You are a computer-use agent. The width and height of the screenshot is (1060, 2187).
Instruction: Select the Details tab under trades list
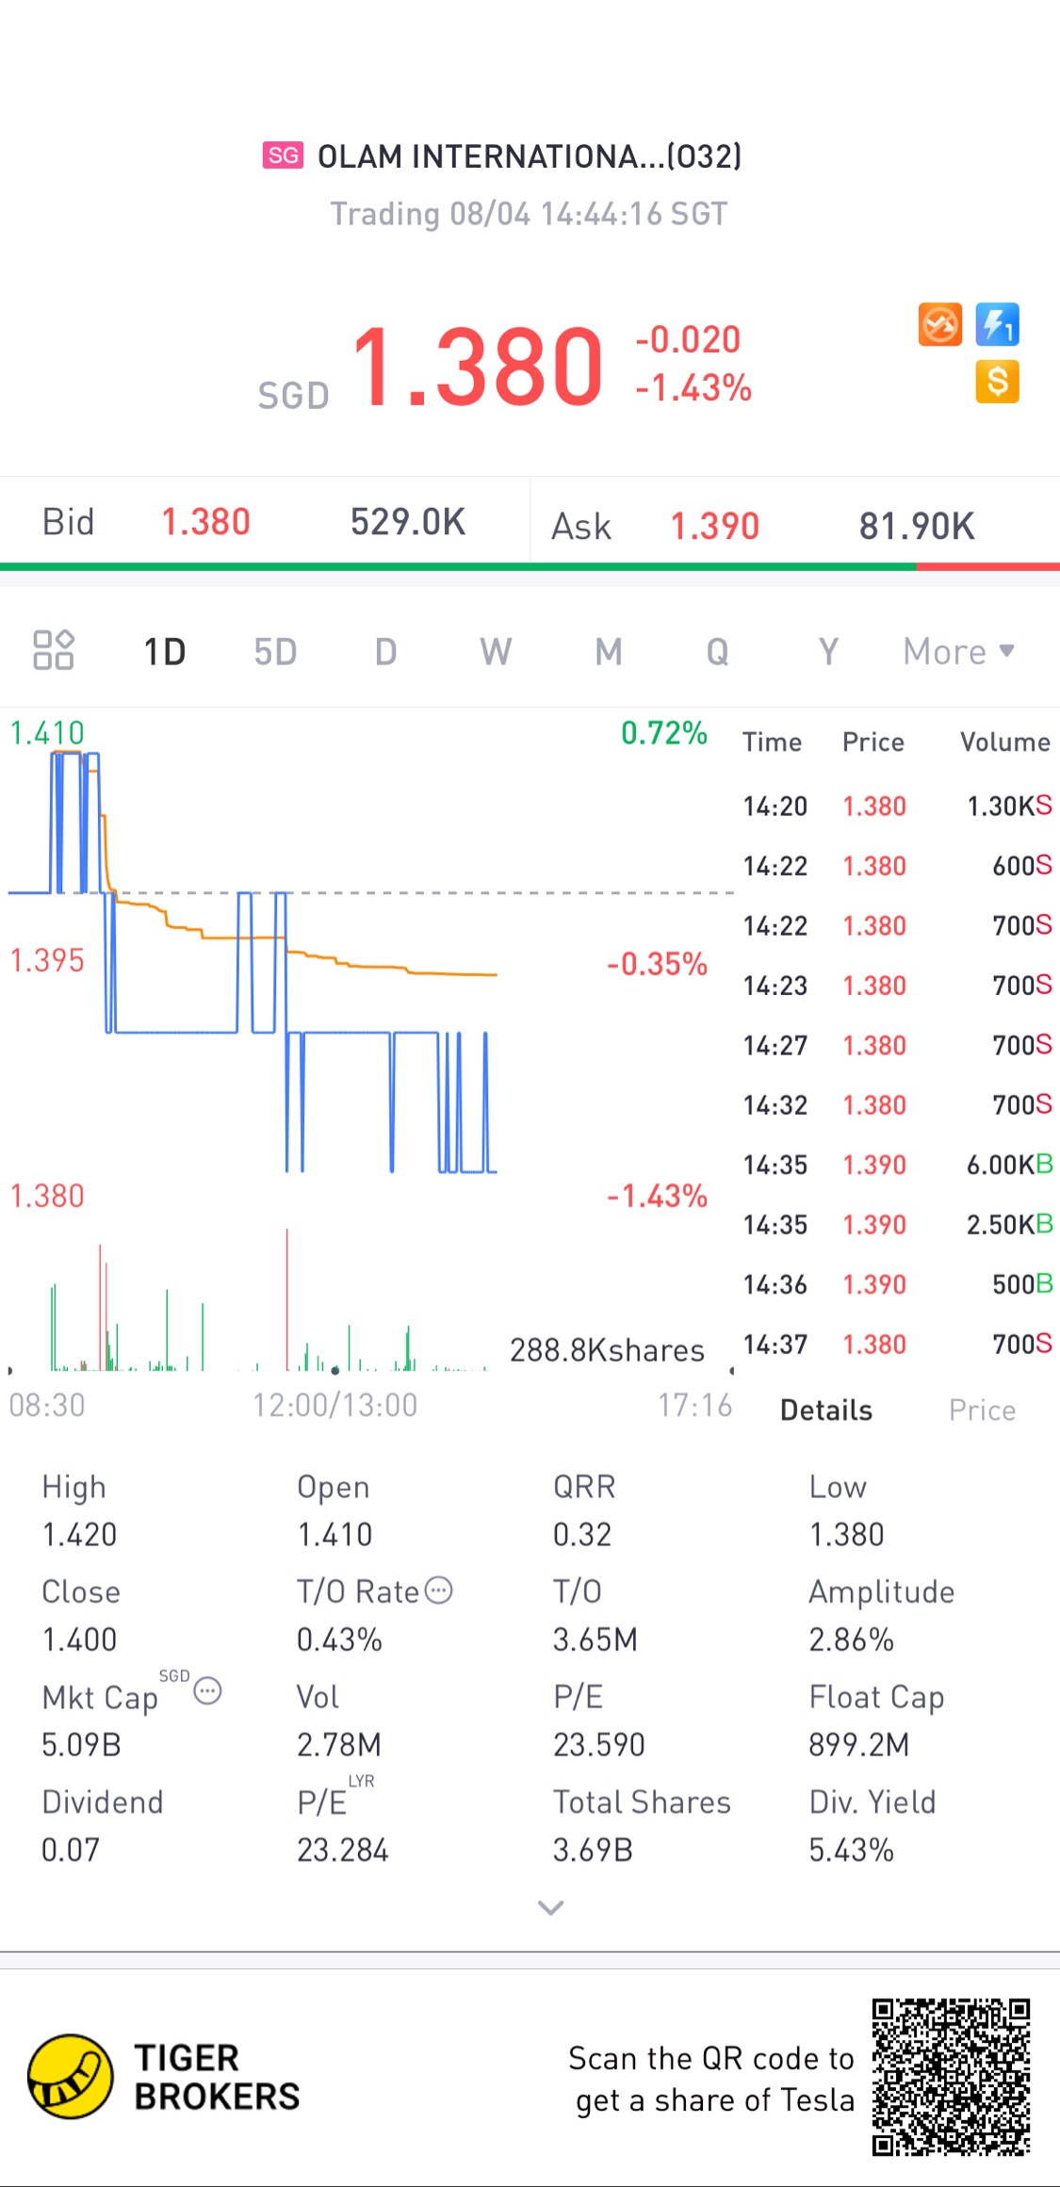[x=826, y=1411]
